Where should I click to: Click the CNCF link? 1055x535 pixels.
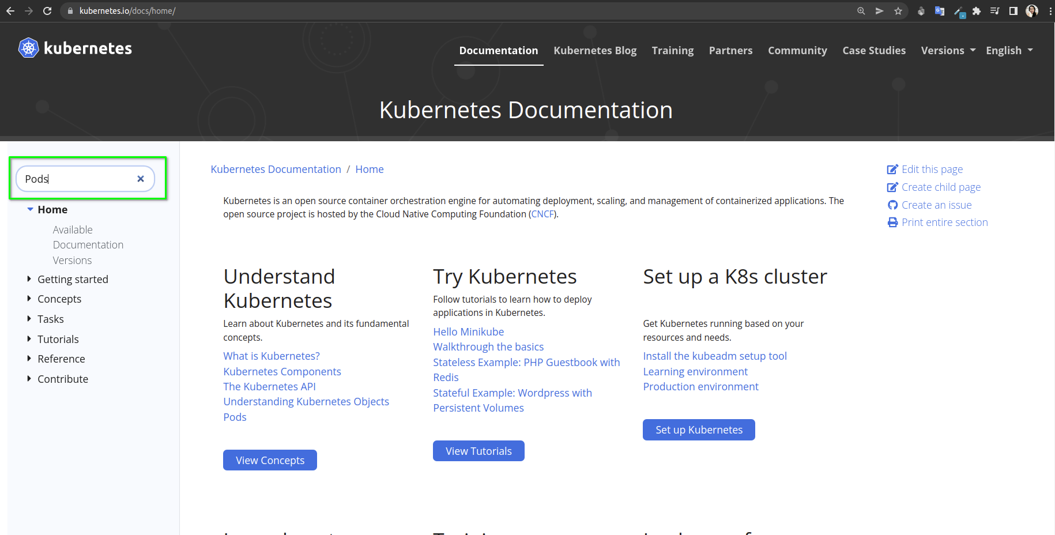pyautogui.click(x=542, y=214)
